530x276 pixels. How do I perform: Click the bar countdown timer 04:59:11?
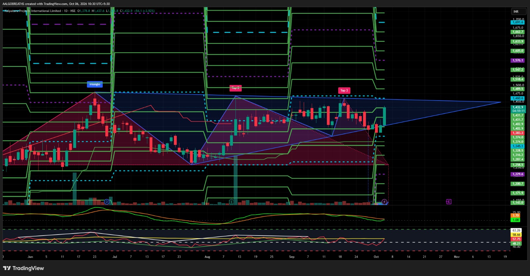click(518, 111)
